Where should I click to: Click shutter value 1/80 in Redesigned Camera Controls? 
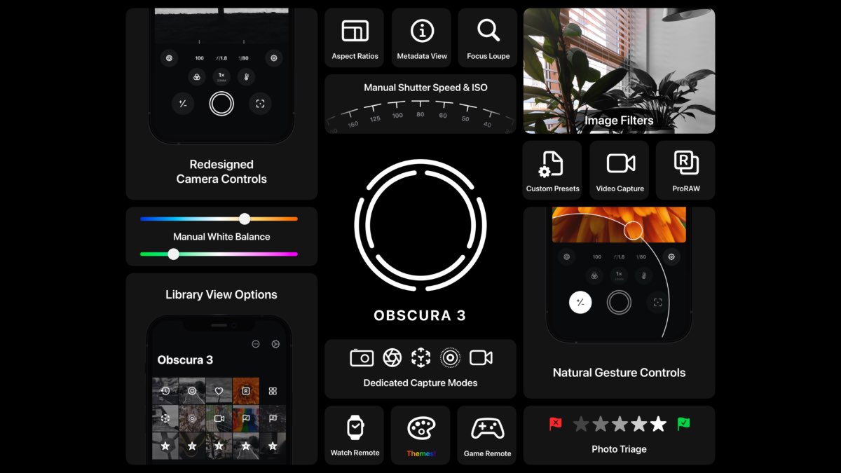[245, 59]
